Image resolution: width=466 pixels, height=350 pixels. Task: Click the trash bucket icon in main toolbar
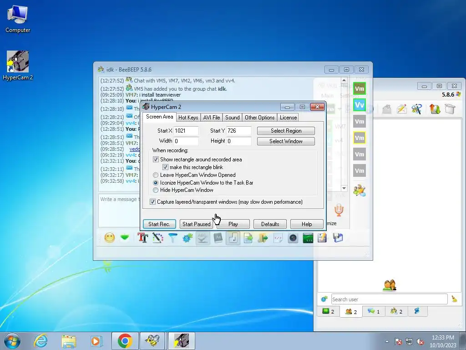pyautogui.click(x=450, y=108)
